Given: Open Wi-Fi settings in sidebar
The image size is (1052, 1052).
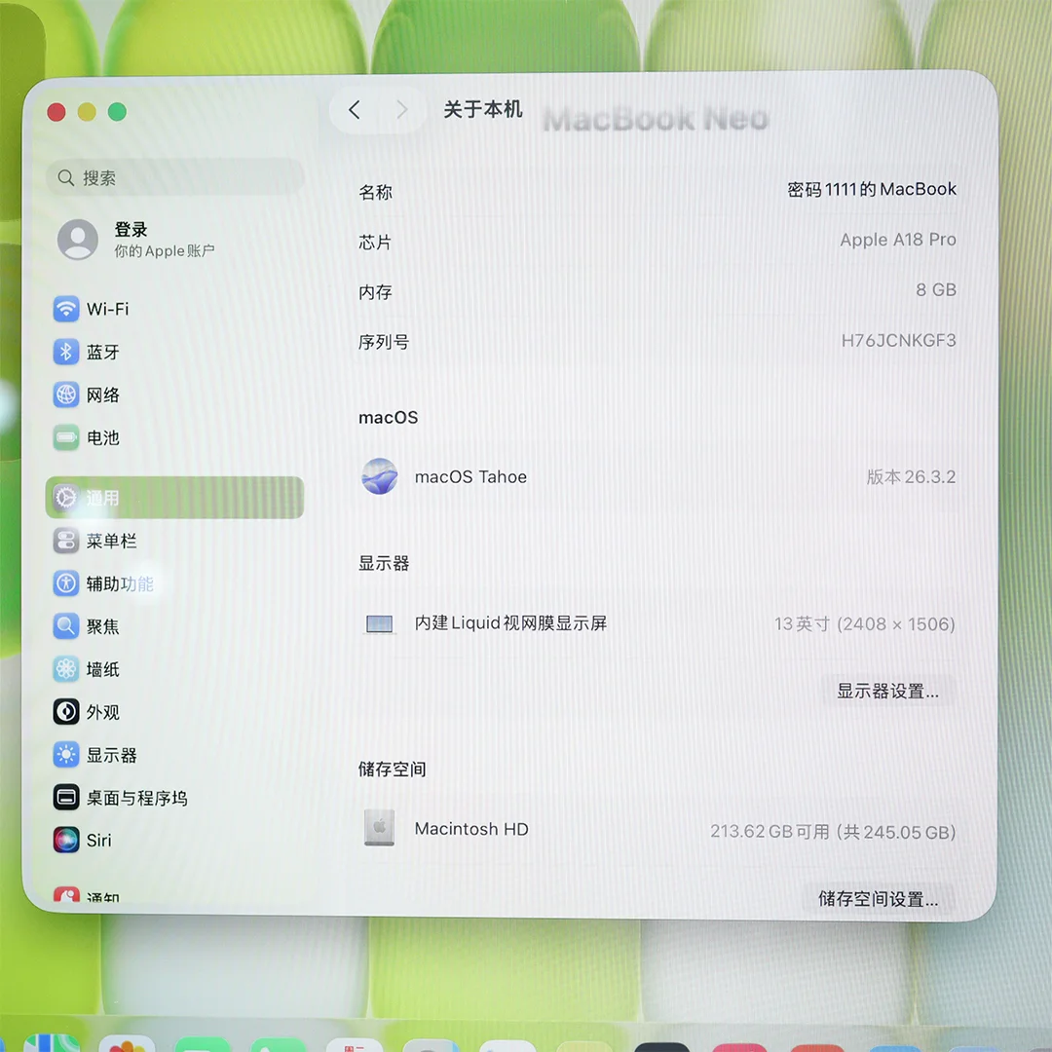Looking at the screenshot, I should 107,309.
